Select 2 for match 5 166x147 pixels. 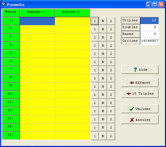point(111,54)
